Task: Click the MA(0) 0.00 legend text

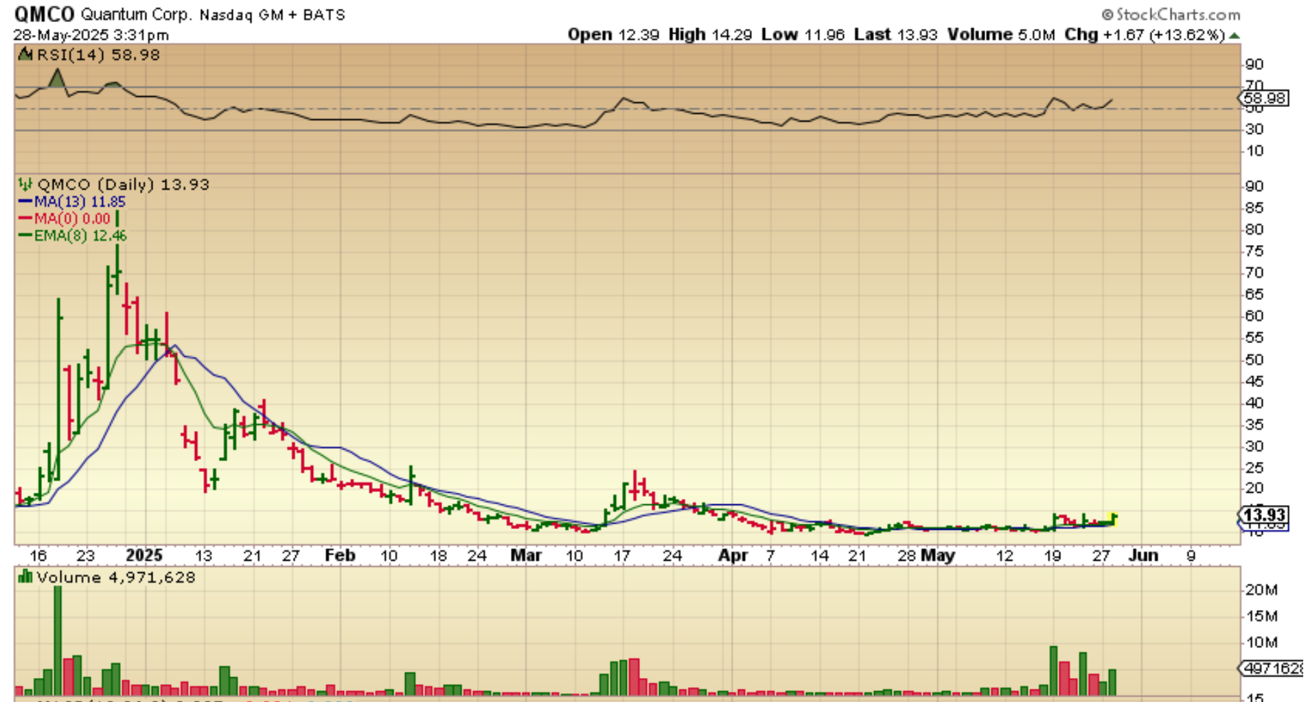Action: (72, 219)
